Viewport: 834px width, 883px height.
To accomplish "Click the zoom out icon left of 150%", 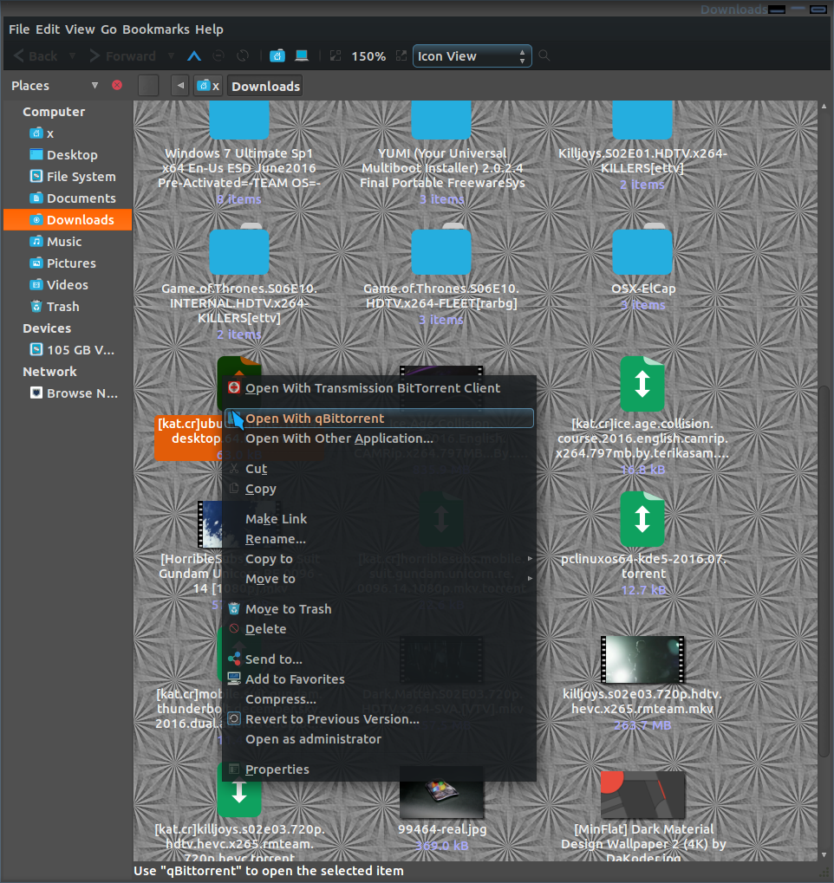I will tap(336, 55).
